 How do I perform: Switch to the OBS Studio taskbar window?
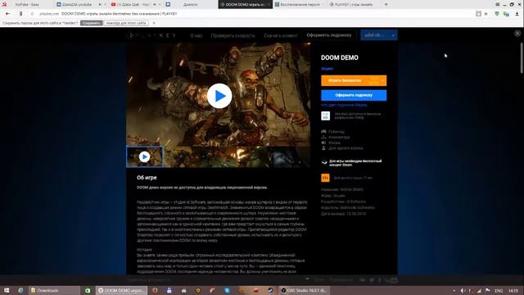(x=305, y=290)
